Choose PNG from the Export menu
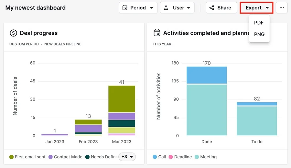Screen dimensions: 291x168 (259, 34)
